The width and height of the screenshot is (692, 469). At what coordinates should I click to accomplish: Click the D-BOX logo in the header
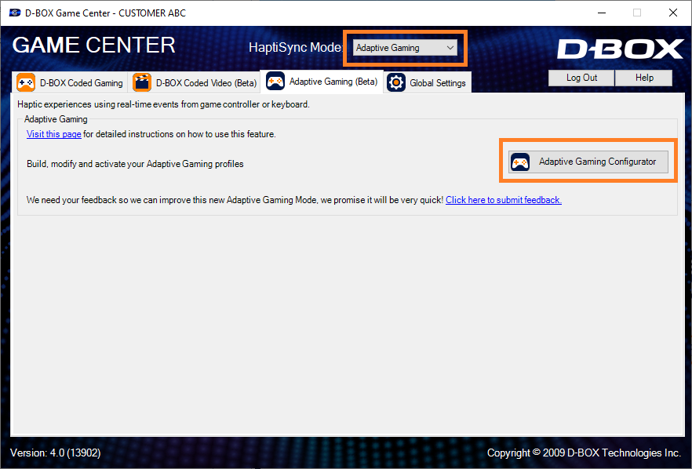pyautogui.click(x=620, y=49)
